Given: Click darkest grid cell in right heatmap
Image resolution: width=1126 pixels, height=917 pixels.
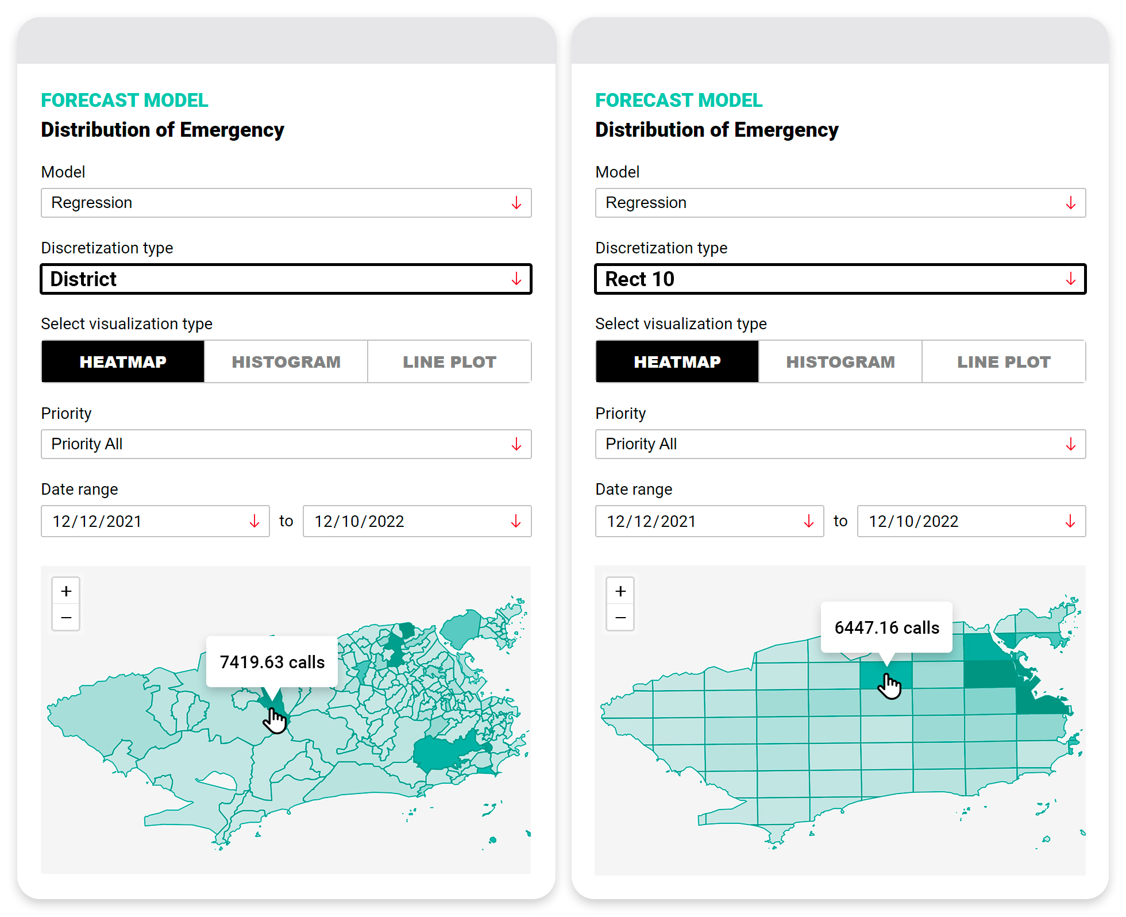Looking at the screenshot, I should 989,674.
